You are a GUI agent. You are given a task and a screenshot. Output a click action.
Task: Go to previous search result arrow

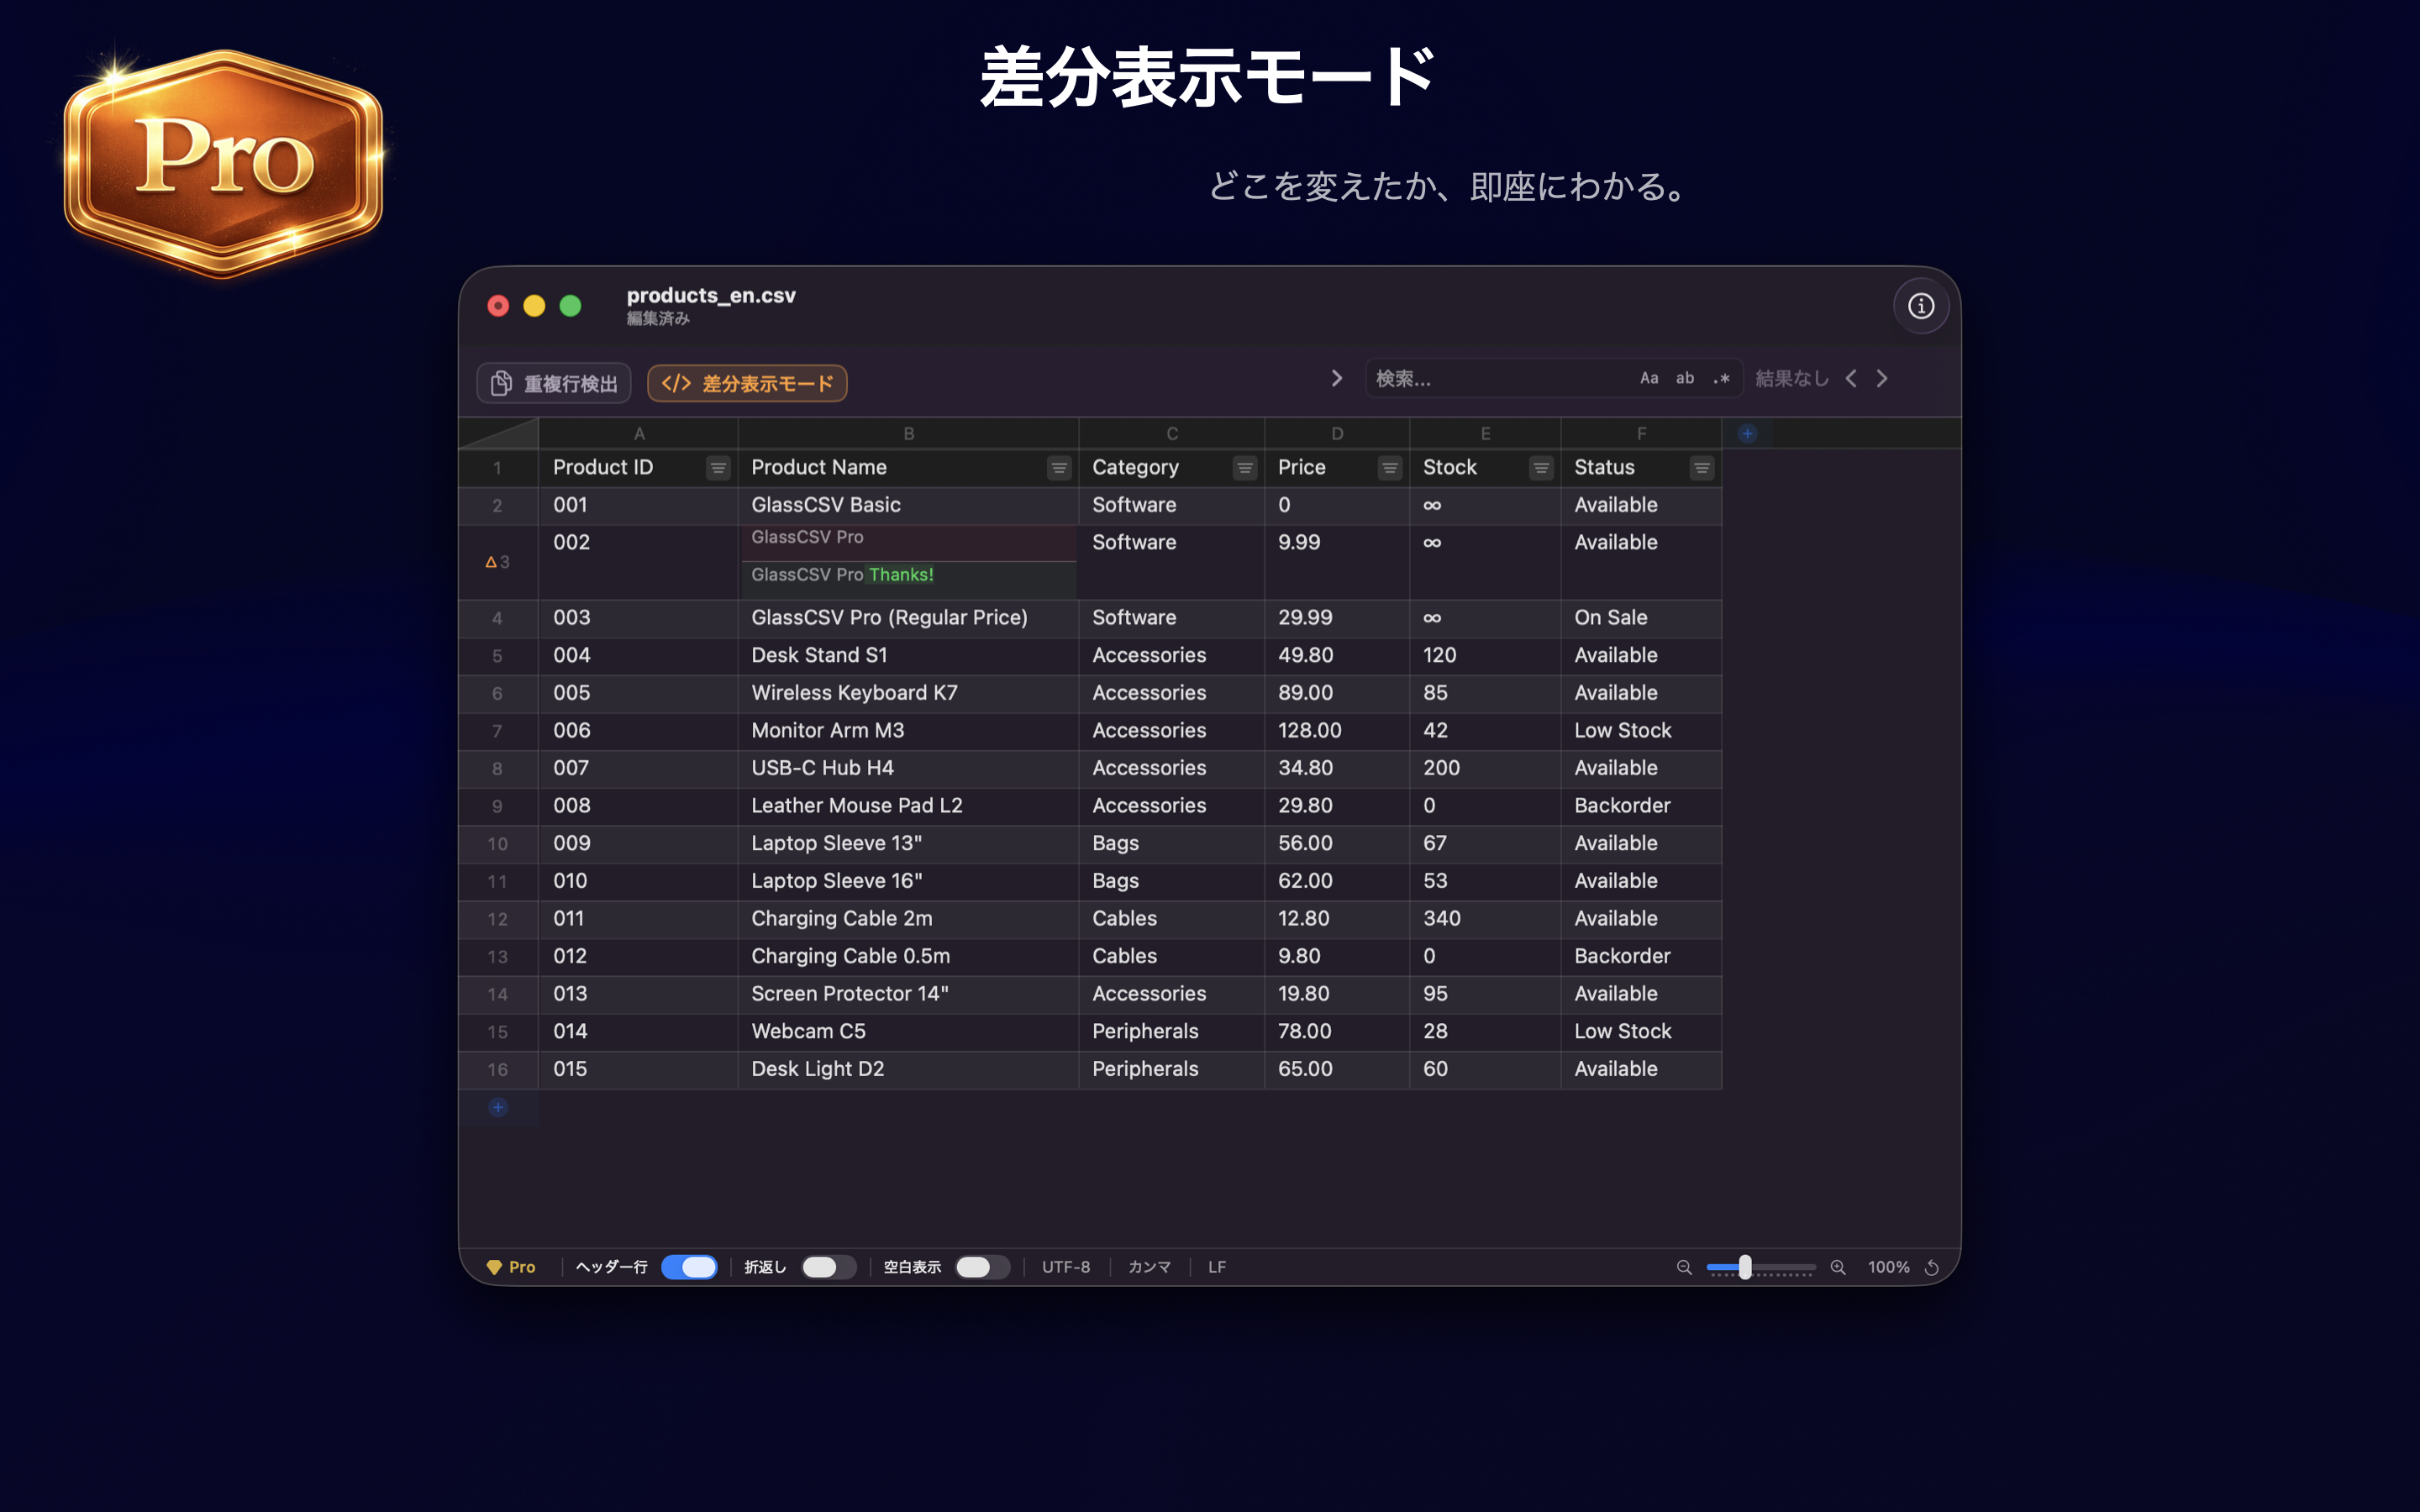[1852, 378]
